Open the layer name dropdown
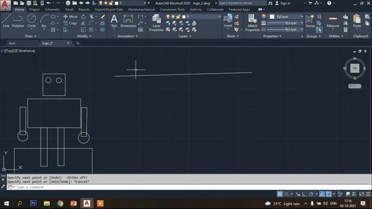Viewport: 372px width, 209px height. pyautogui.click(x=193, y=17)
